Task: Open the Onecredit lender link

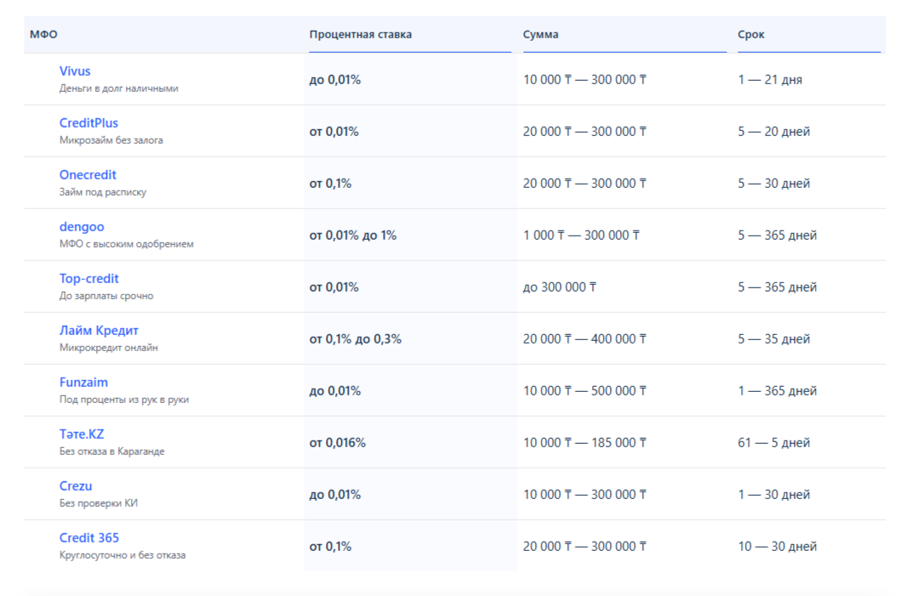Action: [88, 174]
